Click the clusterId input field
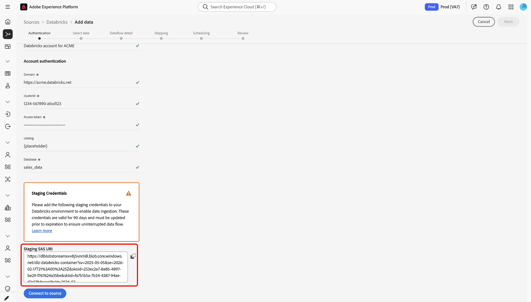Viewport: 531px width, 302px height. [81, 104]
